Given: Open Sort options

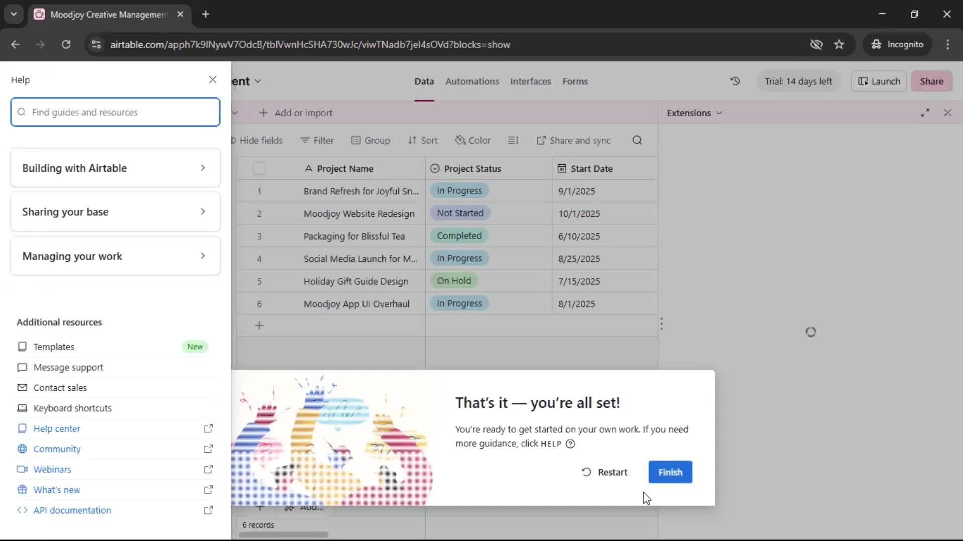Looking at the screenshot, I should pos(423,140).
